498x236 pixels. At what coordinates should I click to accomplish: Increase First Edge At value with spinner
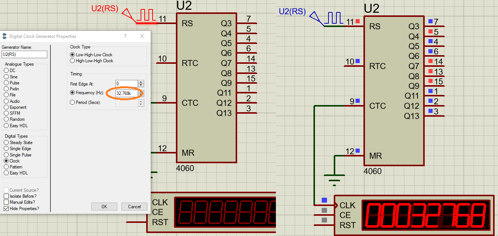pos(141,82)
